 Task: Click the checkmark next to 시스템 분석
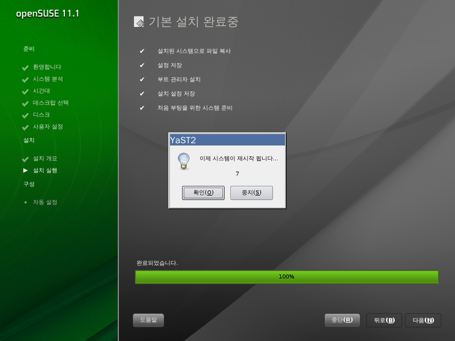(25, 80)
